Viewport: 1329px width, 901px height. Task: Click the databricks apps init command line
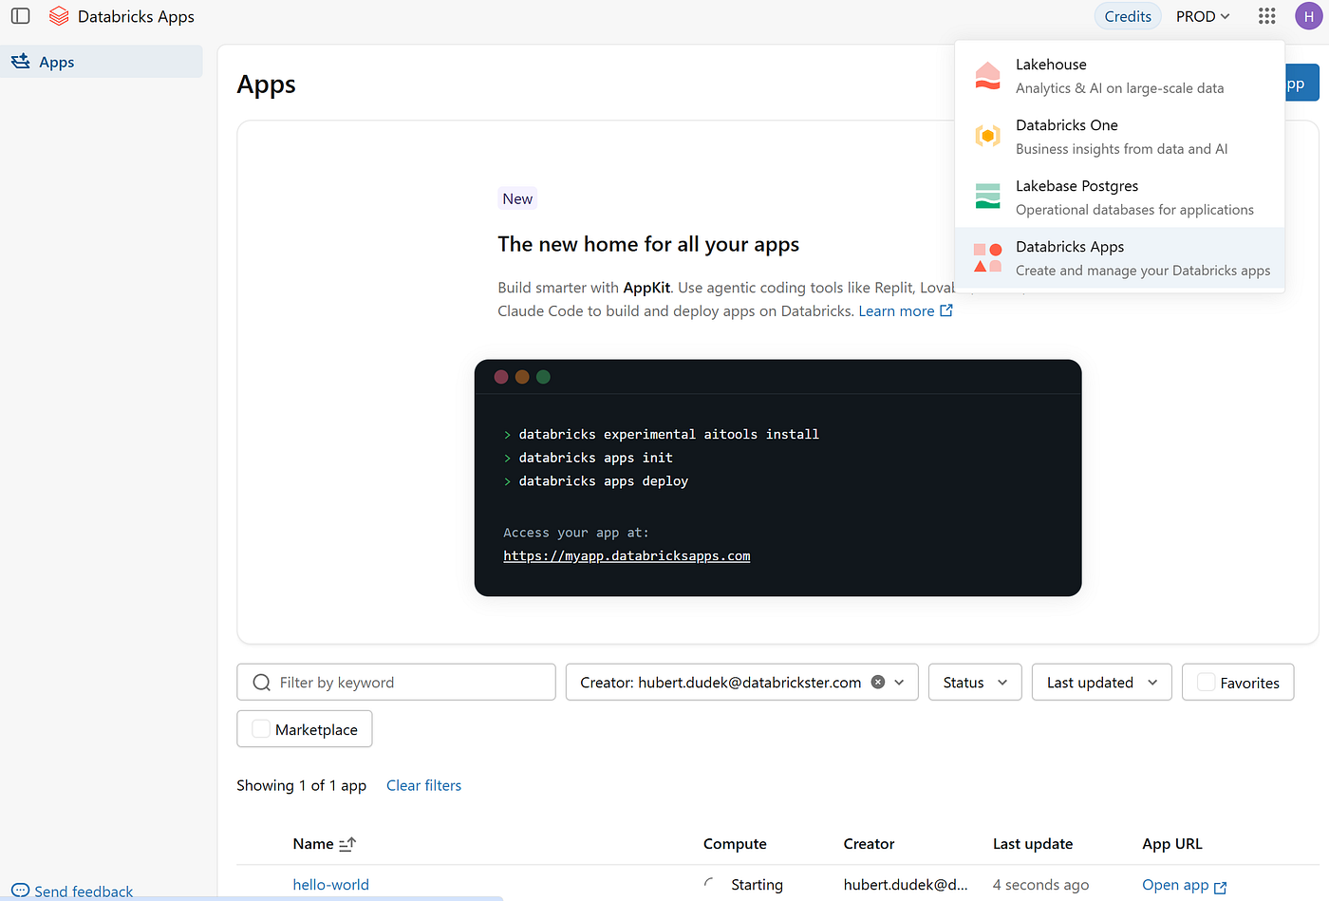(595, 458)
